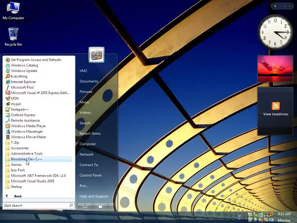The width and height of the screenshot is (297, 223).
Task: Click the magnifier icon in Start Search
Action: click(x=71, y=205)
